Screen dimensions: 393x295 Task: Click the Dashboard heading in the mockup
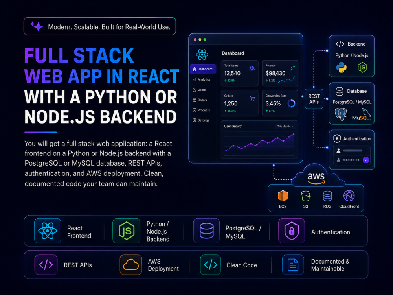coord(233,53)
